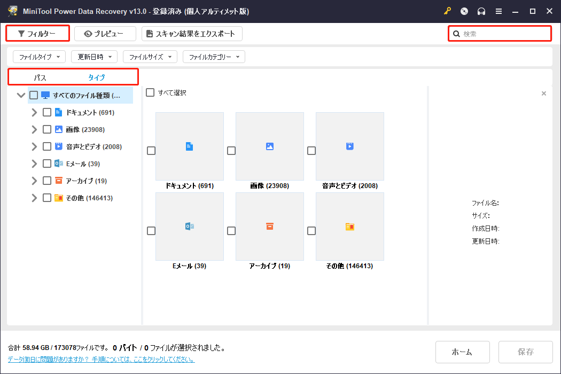Close the file details preview pane
561x374 pixels.
click(544, 93)
